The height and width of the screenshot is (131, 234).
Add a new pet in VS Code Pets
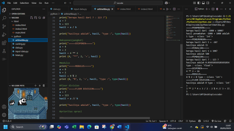tap(35, 86)
